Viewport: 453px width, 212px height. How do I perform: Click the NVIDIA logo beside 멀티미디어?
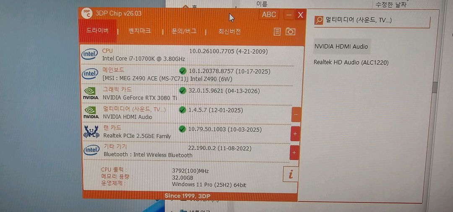[x=91, y=113]
